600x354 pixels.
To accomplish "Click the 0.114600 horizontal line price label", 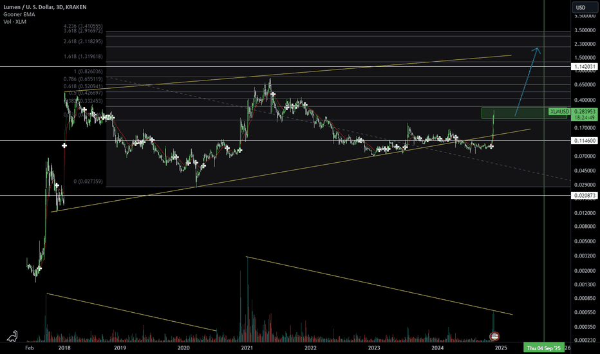I will click(583, 141).
